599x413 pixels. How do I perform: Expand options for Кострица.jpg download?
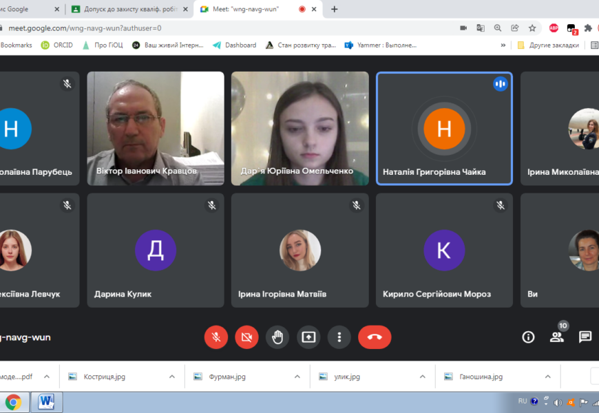tap(172, 377)
